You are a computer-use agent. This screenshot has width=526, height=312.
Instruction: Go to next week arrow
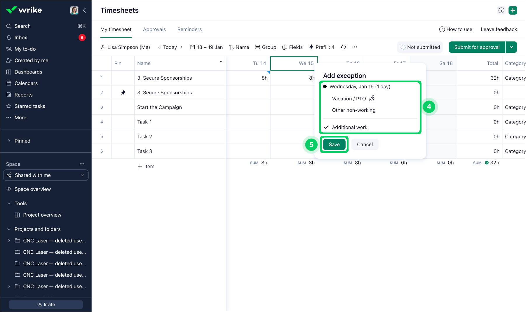181,47
